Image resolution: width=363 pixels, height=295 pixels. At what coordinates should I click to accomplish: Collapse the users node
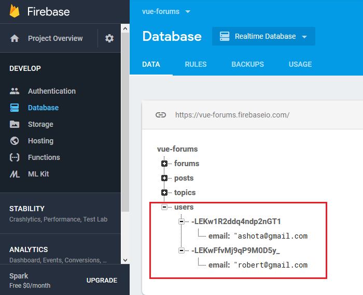pos(164,207)
